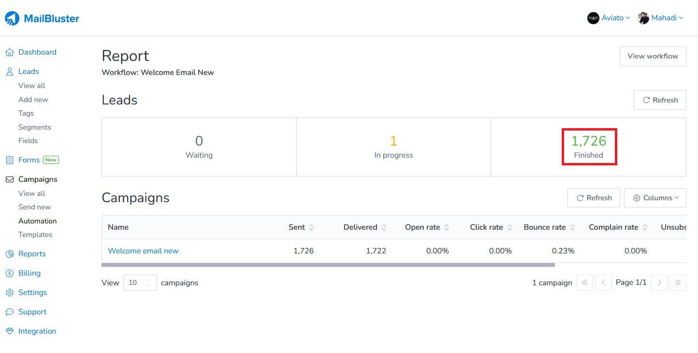Open Templates from the sidebar
Image resolution: width=698 pixels, height=353 pixels.
click(35, 235)
